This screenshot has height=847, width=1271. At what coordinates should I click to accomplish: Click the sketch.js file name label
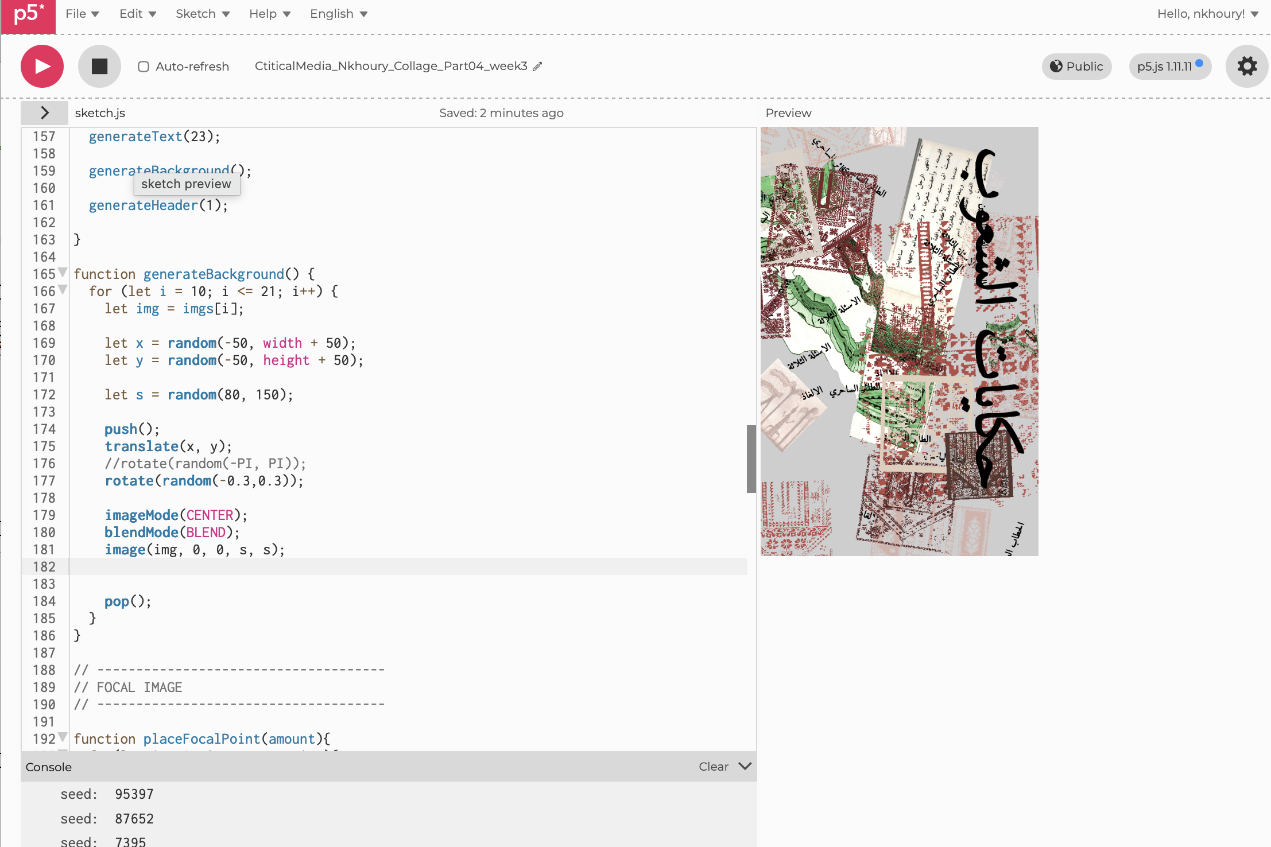100,113
